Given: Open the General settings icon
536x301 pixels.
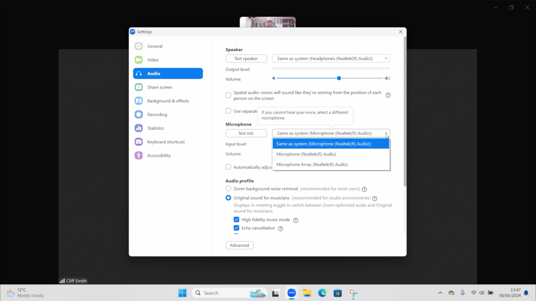Looking at the screenshot, I should point(139,46).
